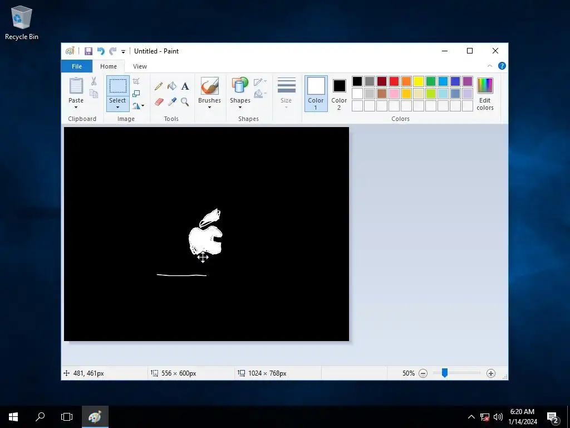The height and width of the screenshot is (428, 570).
Task: Expand the Shapes dropdown arrow
Action: point(240,107)
